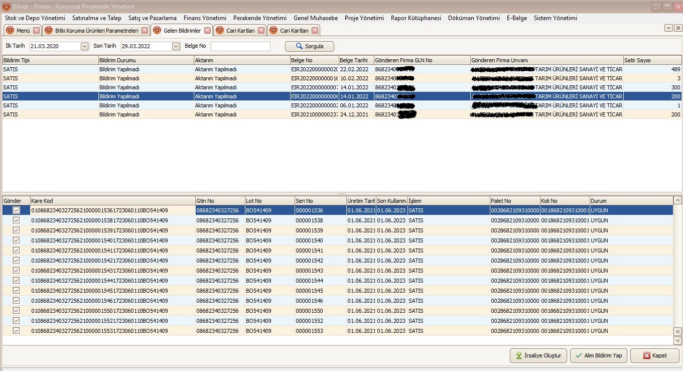Open Stok ve Depo Yönetimi menu
Screen dimensions: 683x371
tap(35, 18)
